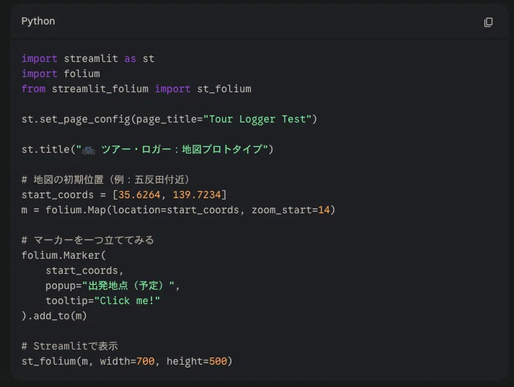The width and height of the screenshot is (514, 387).
Task: Click the "import streamlit as st" line
Action: click(88, 58)
